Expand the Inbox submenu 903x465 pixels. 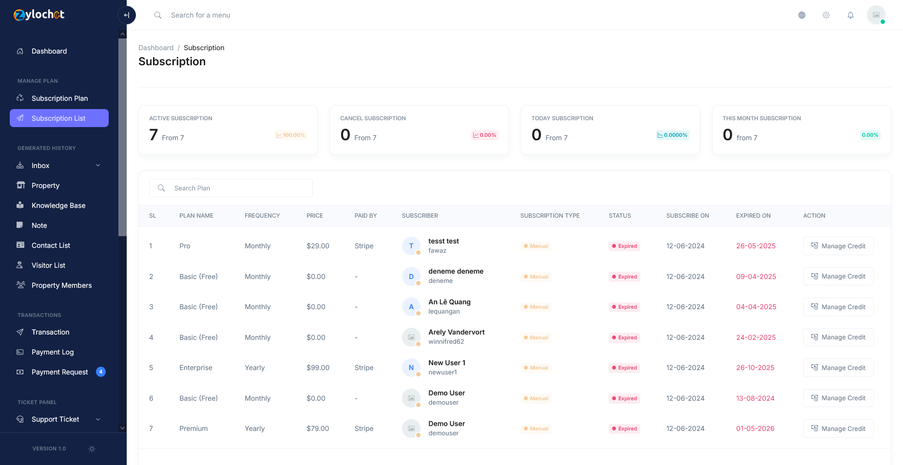(x=59, y=166)
